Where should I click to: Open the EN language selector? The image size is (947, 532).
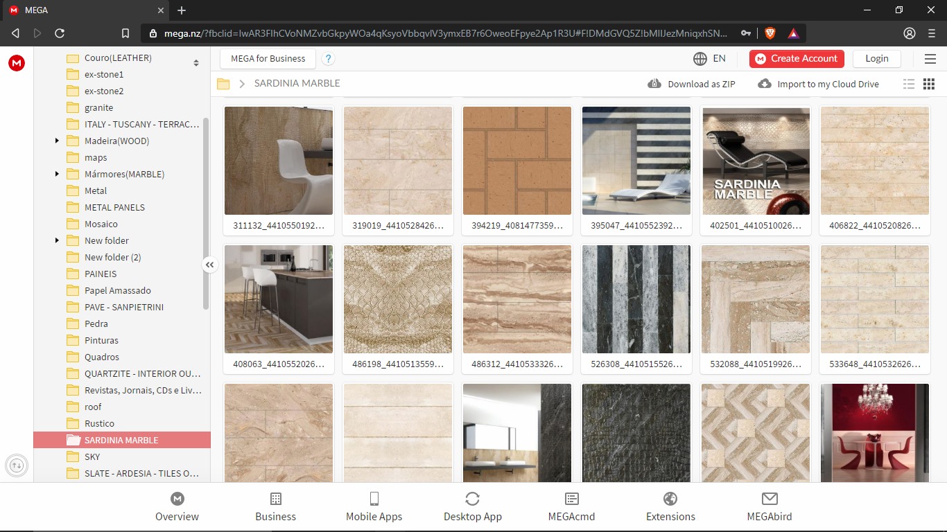pos(711,59)
